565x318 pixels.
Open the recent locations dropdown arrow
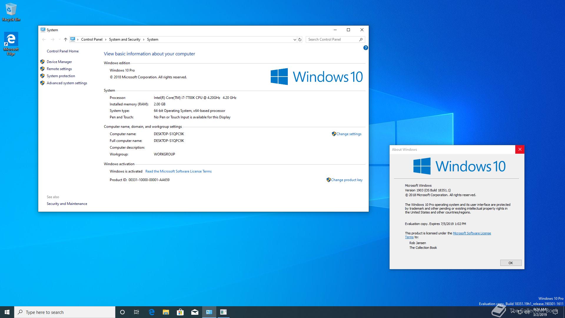tap(59, 39)
